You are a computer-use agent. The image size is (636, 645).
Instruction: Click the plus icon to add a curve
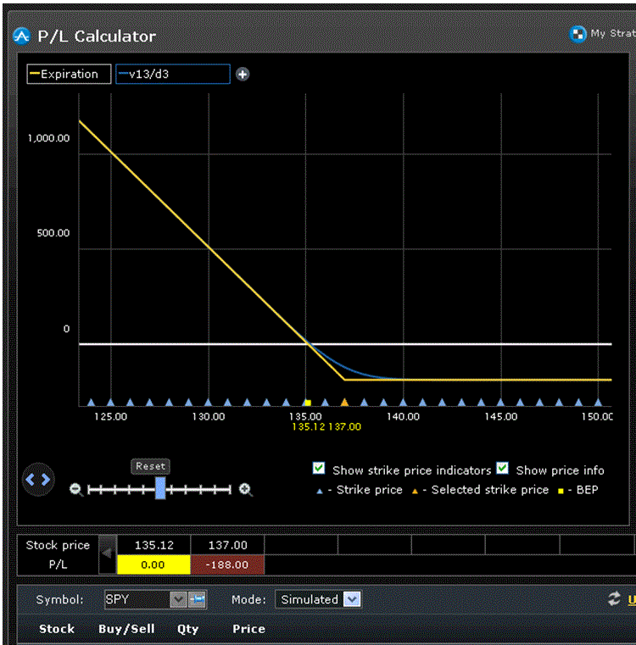(243, 75)
